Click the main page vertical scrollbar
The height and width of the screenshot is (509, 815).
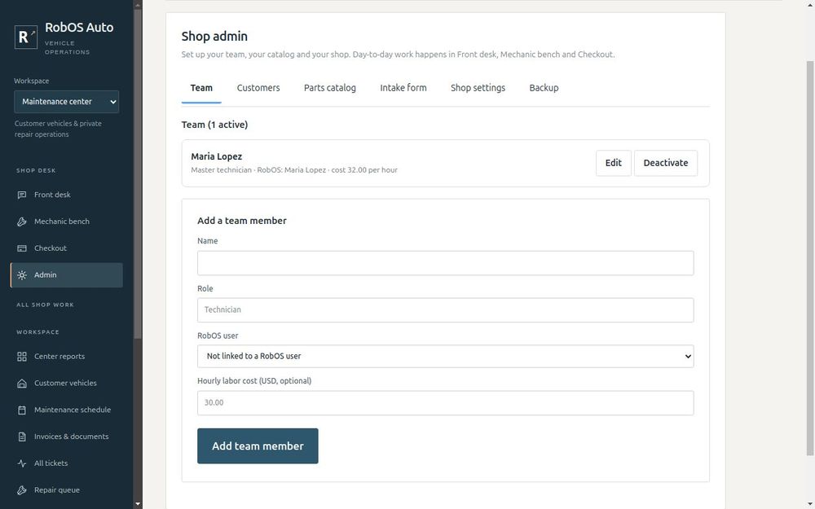(810, 258)
